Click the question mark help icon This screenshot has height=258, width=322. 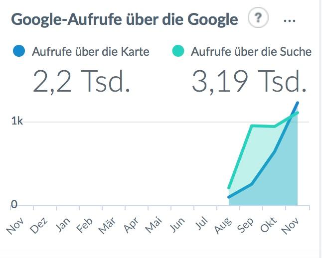coord(258,18)
